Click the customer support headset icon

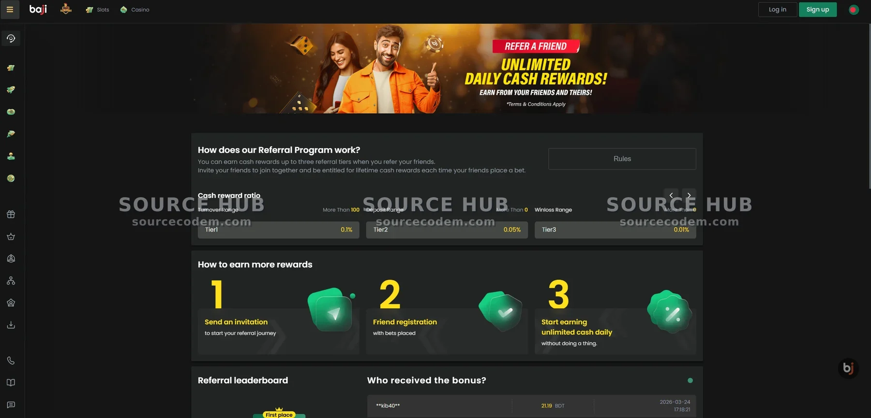(11, 38)
